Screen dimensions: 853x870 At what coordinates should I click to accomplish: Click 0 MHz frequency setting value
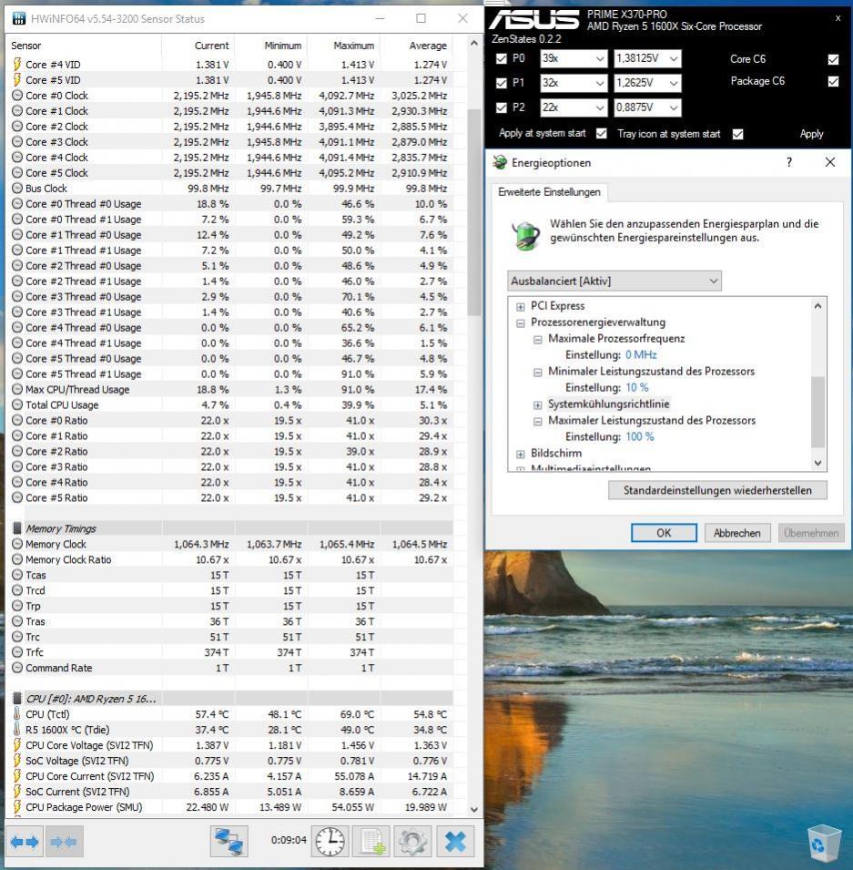point(641,354)
